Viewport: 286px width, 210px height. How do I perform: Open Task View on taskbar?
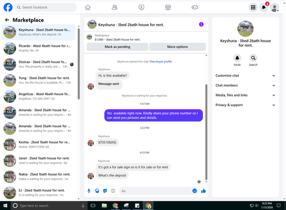coord(93,205)
